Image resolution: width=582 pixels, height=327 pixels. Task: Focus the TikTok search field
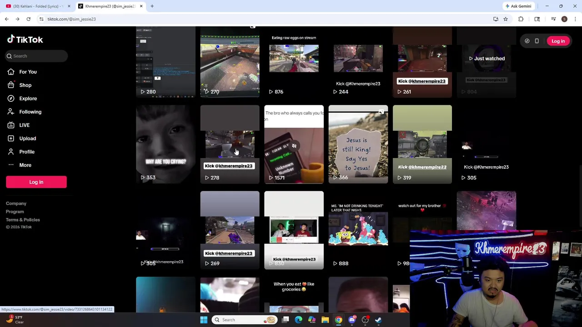pos(36,56)
